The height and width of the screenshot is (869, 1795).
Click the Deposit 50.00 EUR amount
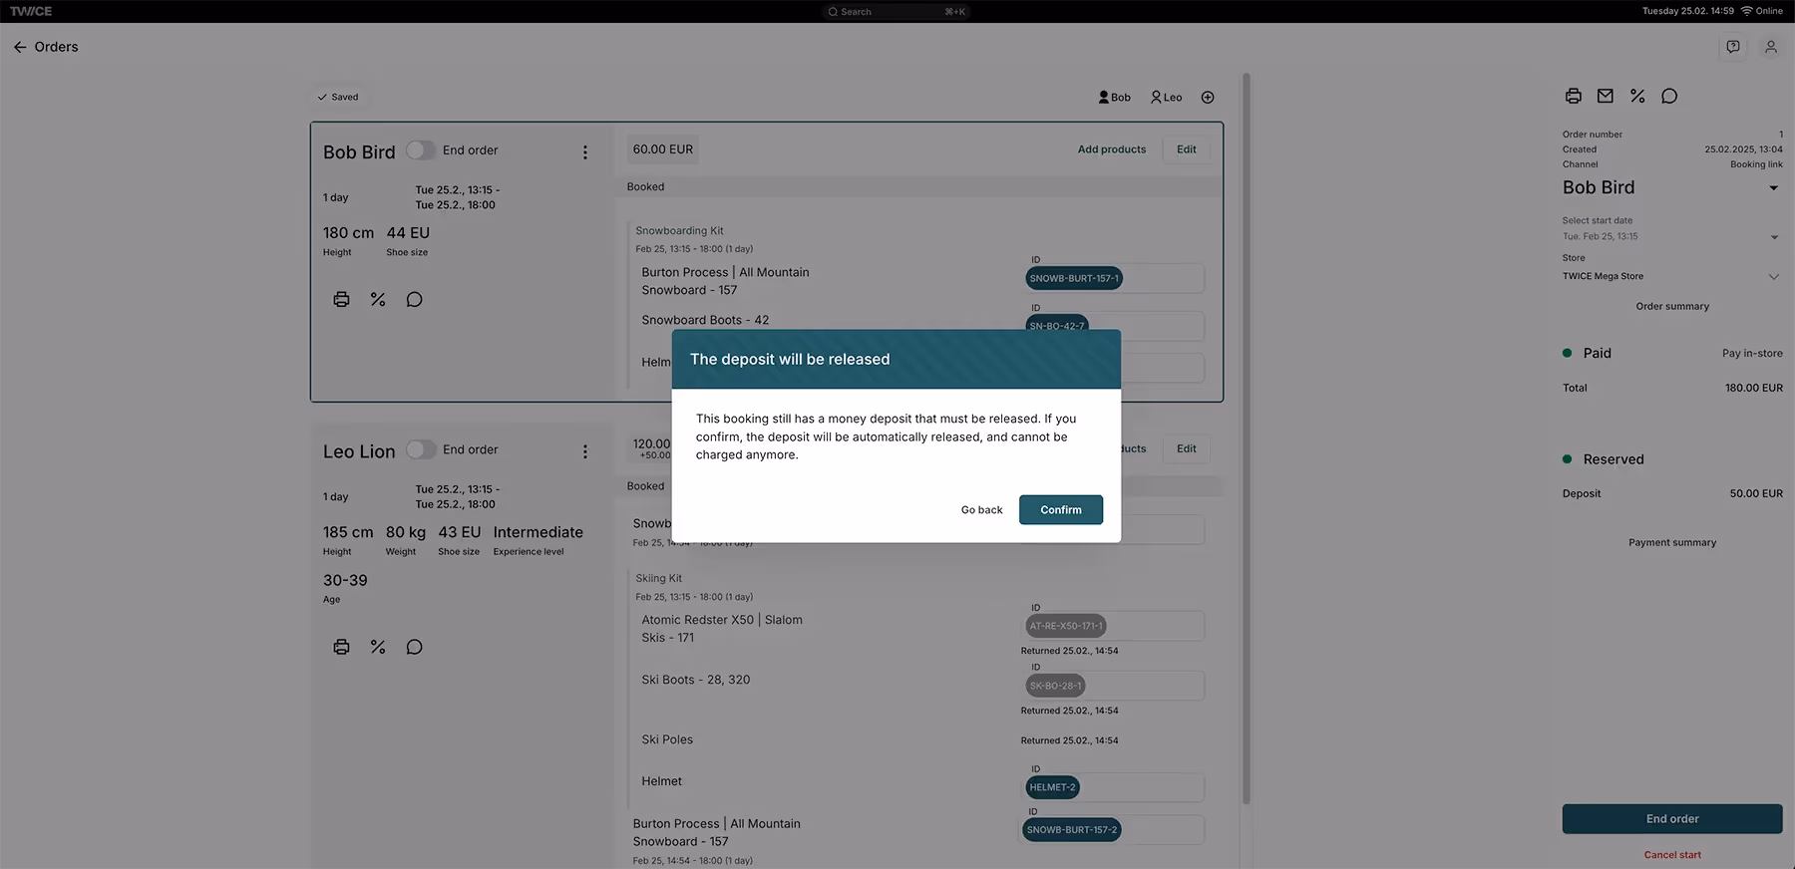[1756, 494]
